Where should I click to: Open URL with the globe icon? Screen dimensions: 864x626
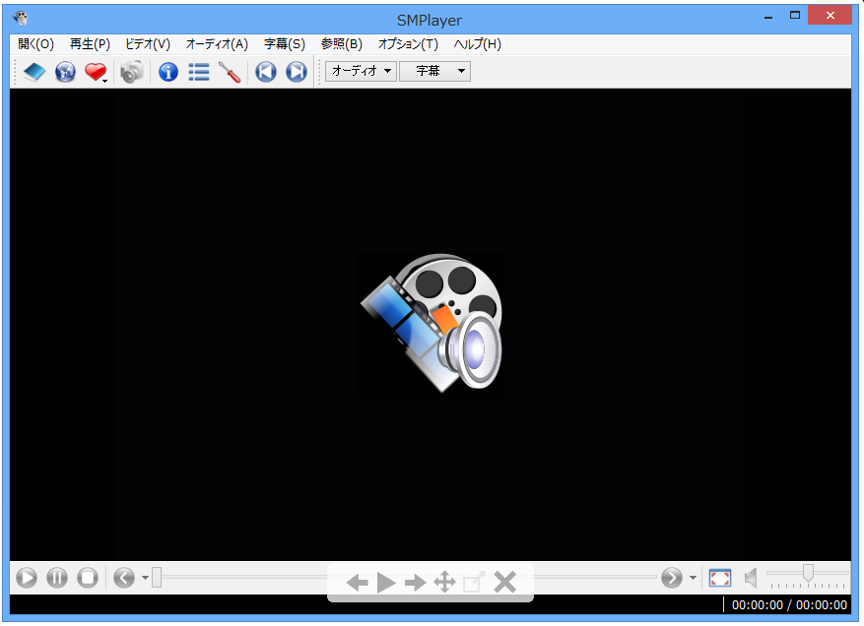coord(65,72)
